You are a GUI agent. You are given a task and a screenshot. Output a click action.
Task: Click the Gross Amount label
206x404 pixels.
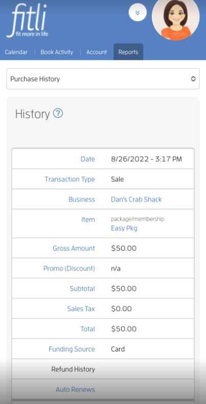[74, 248]
